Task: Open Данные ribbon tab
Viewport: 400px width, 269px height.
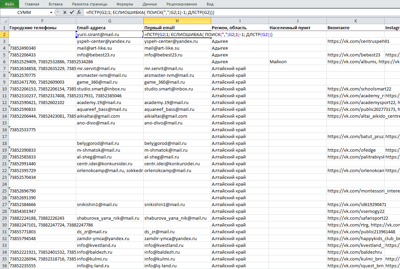Action: pyautogui.click(x=150, y=4)
